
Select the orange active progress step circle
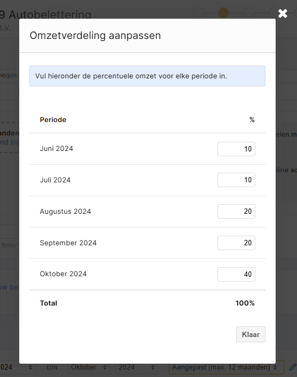[x=223, y=13]
